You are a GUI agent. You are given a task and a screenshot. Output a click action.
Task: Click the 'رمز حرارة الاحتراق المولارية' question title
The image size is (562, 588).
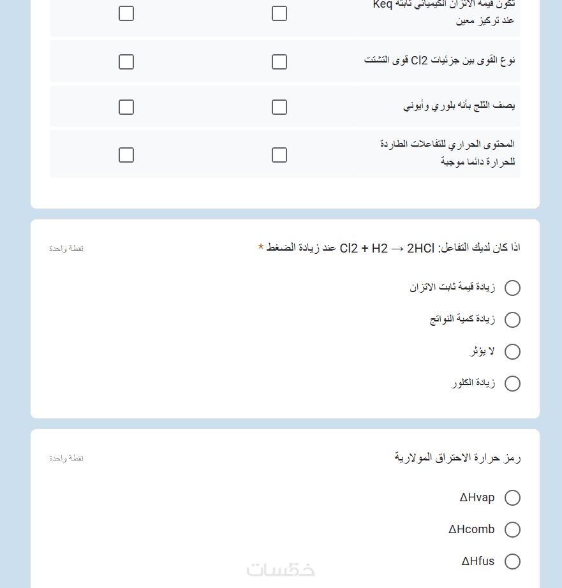(457, 458)
